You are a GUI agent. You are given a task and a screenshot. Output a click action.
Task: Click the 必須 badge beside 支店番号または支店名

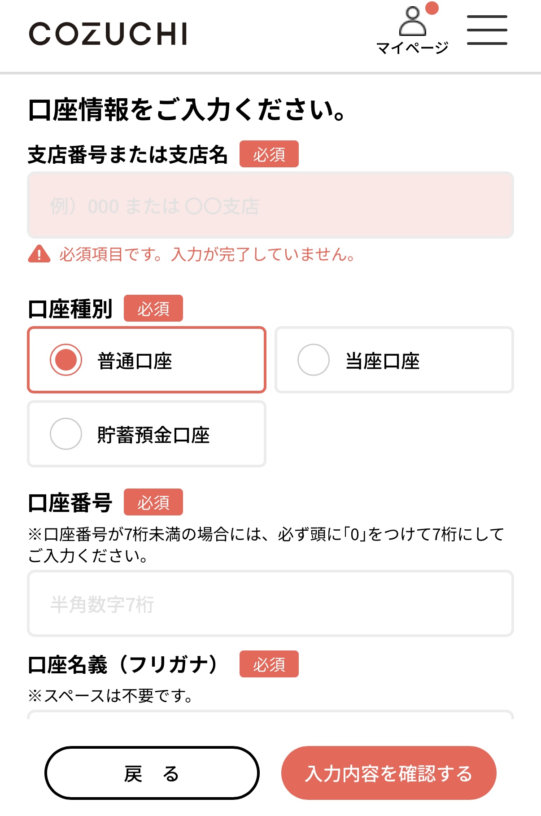point(269,154)
